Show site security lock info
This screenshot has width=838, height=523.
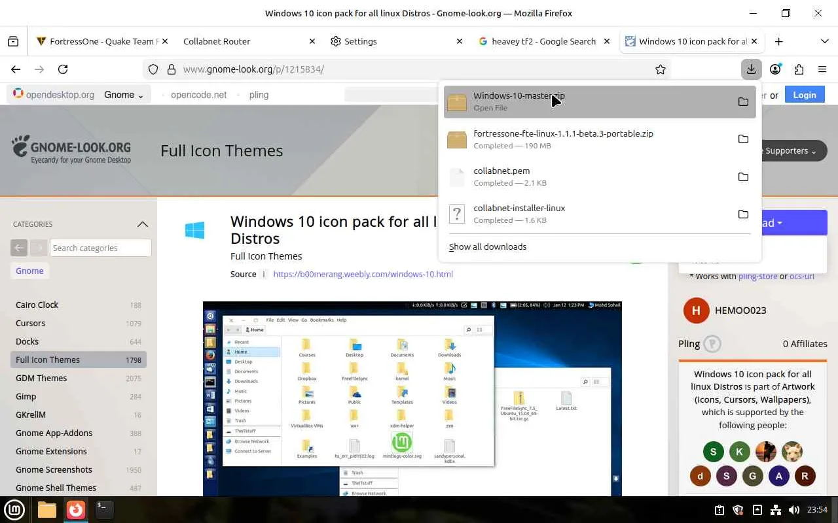[x=171, y=69]
